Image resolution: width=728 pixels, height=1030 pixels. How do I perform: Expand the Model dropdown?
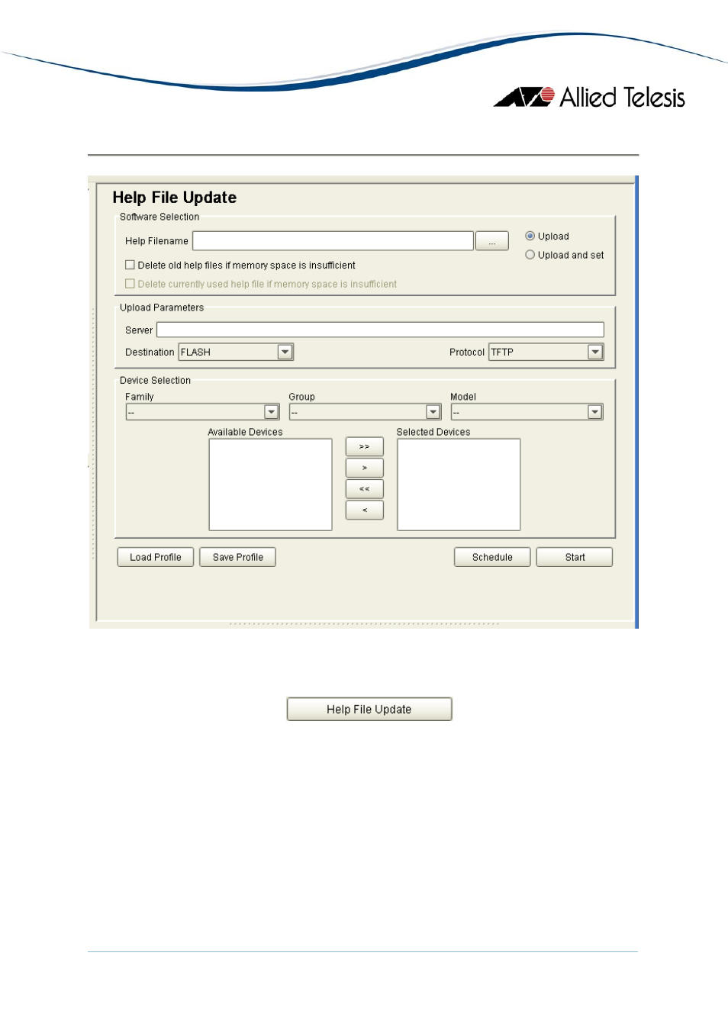[x=594, y=412]
